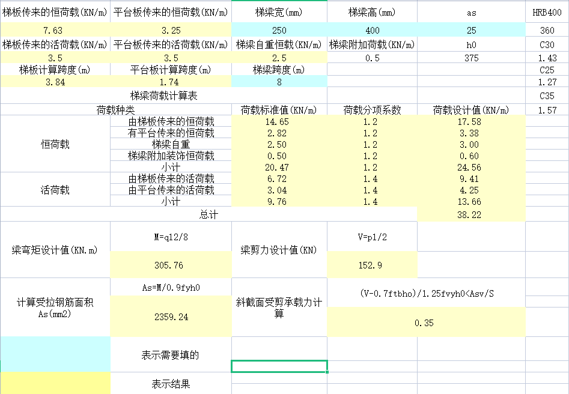Click the platform dead load value 3.25
Viewport: 569px width, 394px height.
coord(171,30)
